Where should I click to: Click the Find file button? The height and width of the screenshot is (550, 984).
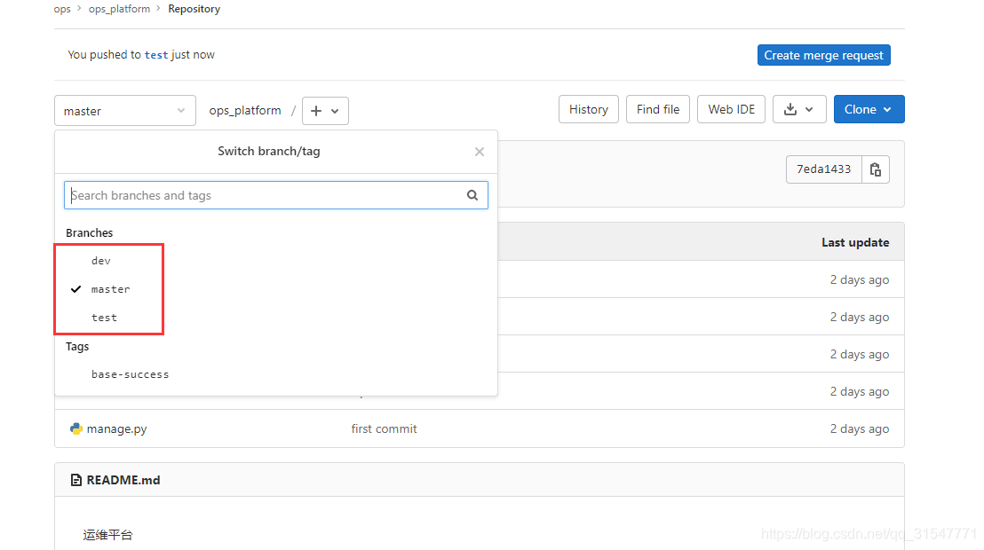[x=658, y=109]
